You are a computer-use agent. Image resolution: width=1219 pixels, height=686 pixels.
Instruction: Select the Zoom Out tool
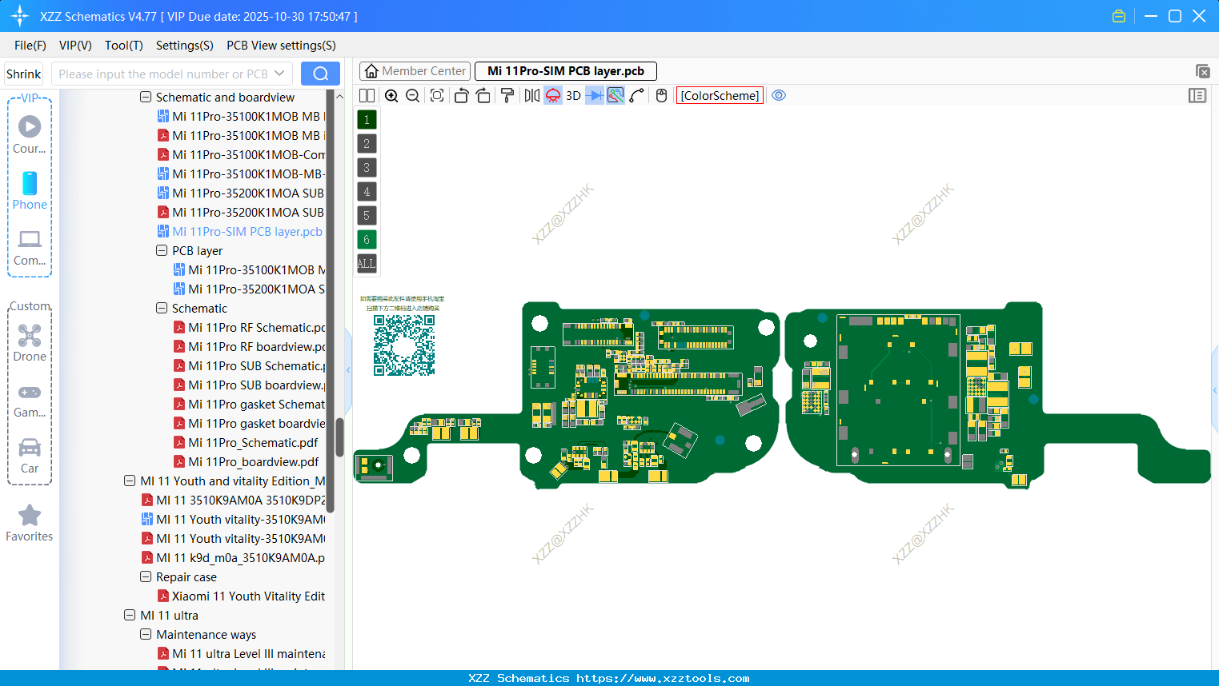[x=412, y=95]
